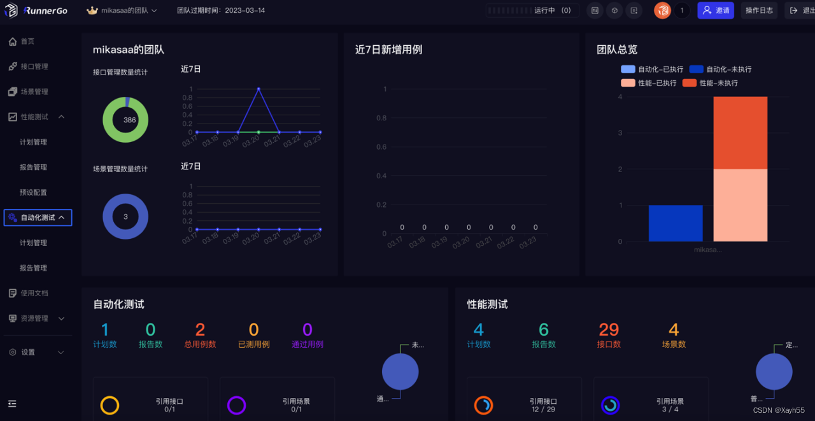Open the 使用文档 documentation page
The height and width of the screenshot is (421, 815).
[33, 292]
